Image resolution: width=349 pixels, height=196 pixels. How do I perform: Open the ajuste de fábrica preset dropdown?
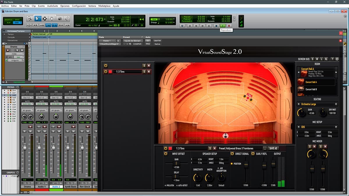coord(133,41)
